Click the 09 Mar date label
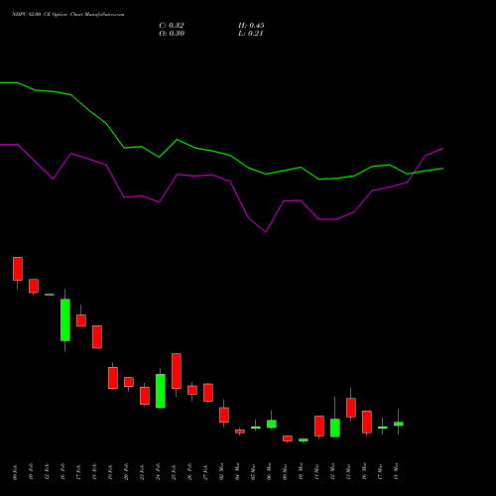The height and width of the screenshot is (496, 496). [x=286, y=472]
